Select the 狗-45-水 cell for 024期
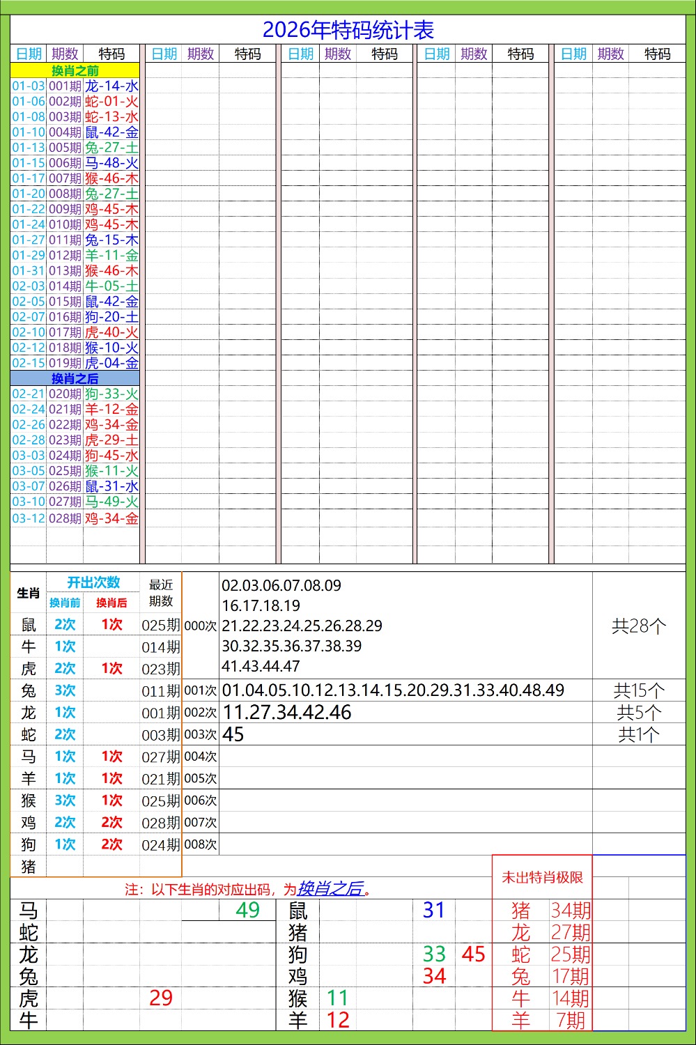This screenshot has width=696, height=1045. 111,455
